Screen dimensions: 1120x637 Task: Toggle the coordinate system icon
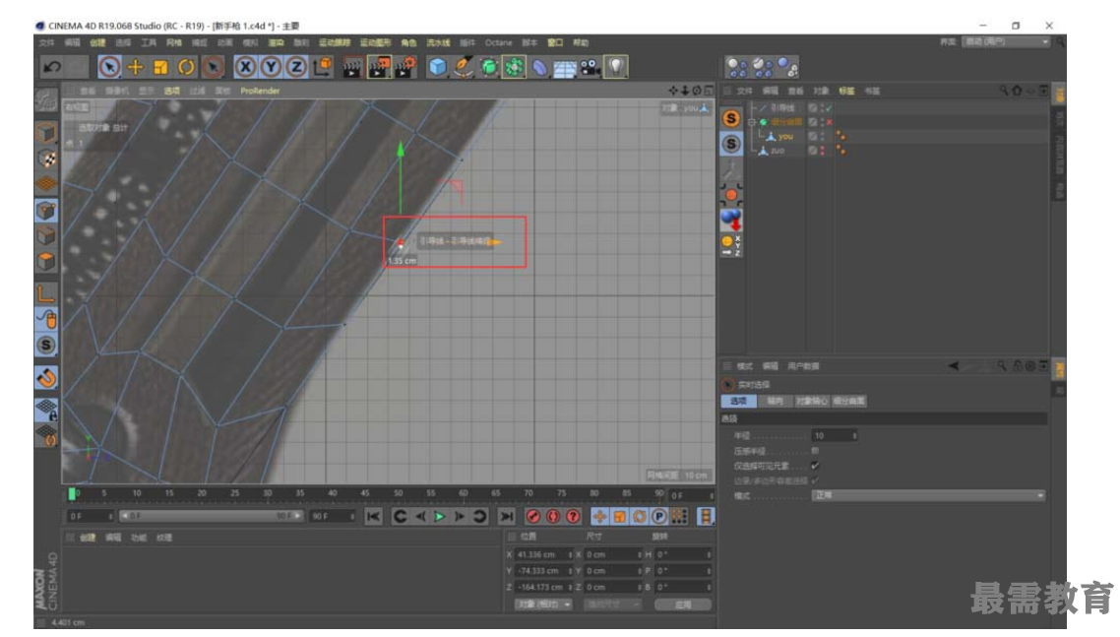coord(322,67)
